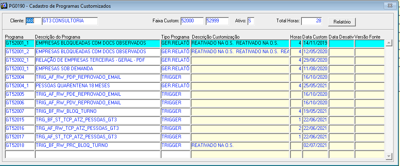Viewport: 400px width, 166px height.
Task: Click the Horas cell of GT52015 row
Action: click(296, 120)
